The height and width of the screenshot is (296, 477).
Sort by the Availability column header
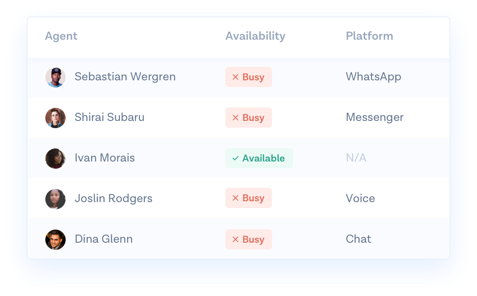point(255,36)
